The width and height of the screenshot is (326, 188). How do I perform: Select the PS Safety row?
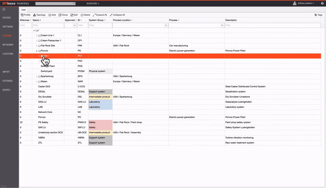click(x=170, y=122)
